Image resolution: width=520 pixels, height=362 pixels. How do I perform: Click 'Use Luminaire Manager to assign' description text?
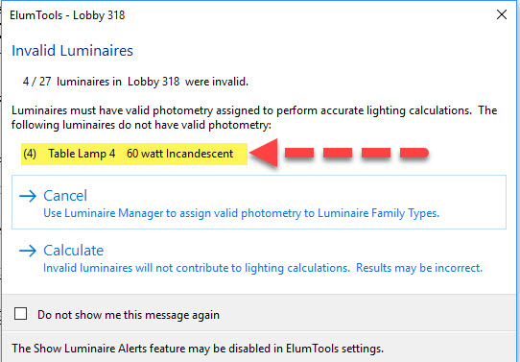[241, 213]
